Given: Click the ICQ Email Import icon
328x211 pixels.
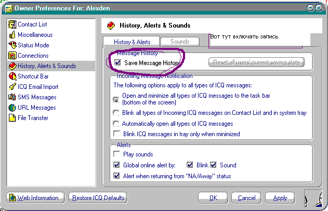Looking at the screenshot, I should (12, 87).
